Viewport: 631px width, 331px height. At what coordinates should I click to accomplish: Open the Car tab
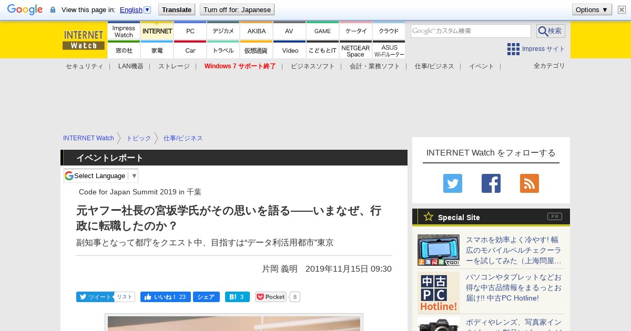tap(190, 50)
